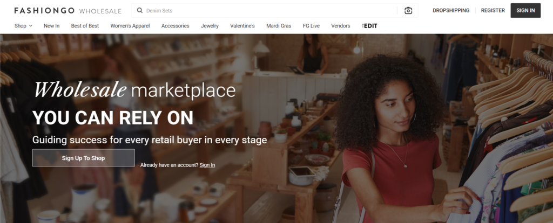
Task: Click the black SIGN IN button
Action: tap(525, 11)
